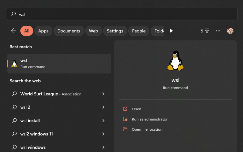The height and width of the screenshot is (152, 243).
Task: Expand the World Surf League chevron
Action: 104,94
